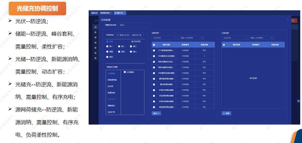The height and width of the screenshot is (143, 302).
Task: Click 仪表名称 column header in 设备列表 table
Action: pos(204,45)
